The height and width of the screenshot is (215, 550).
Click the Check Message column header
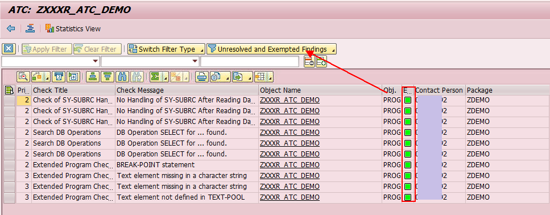187,90
